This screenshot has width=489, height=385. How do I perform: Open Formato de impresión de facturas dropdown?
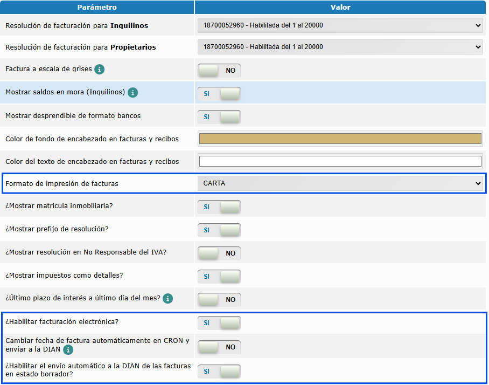(340, 184)
